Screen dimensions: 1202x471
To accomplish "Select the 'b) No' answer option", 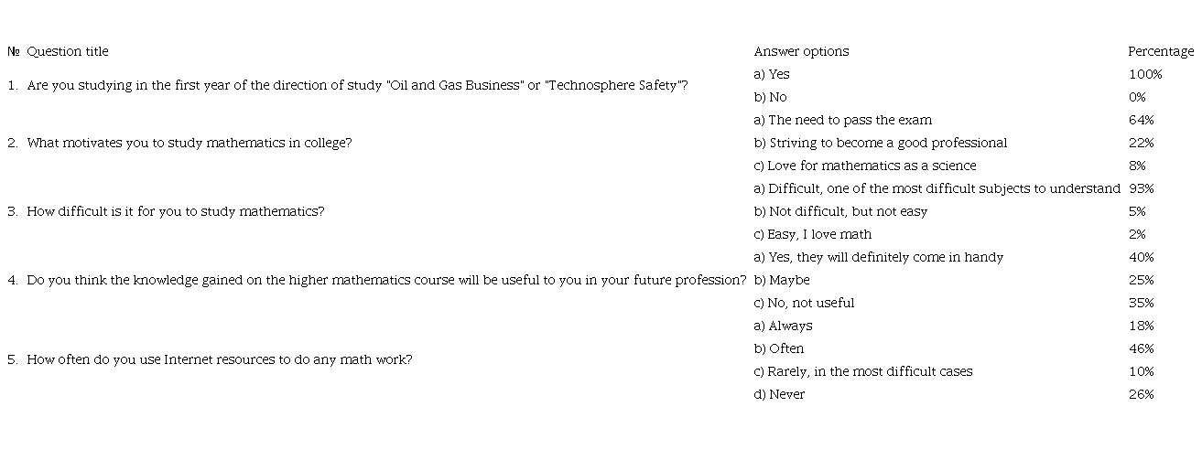I will [771, 98].
